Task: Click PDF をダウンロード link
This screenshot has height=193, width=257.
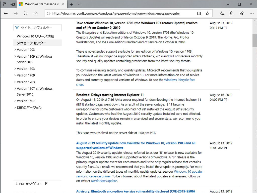Action: pyautogui.click(x=33, y=184)
